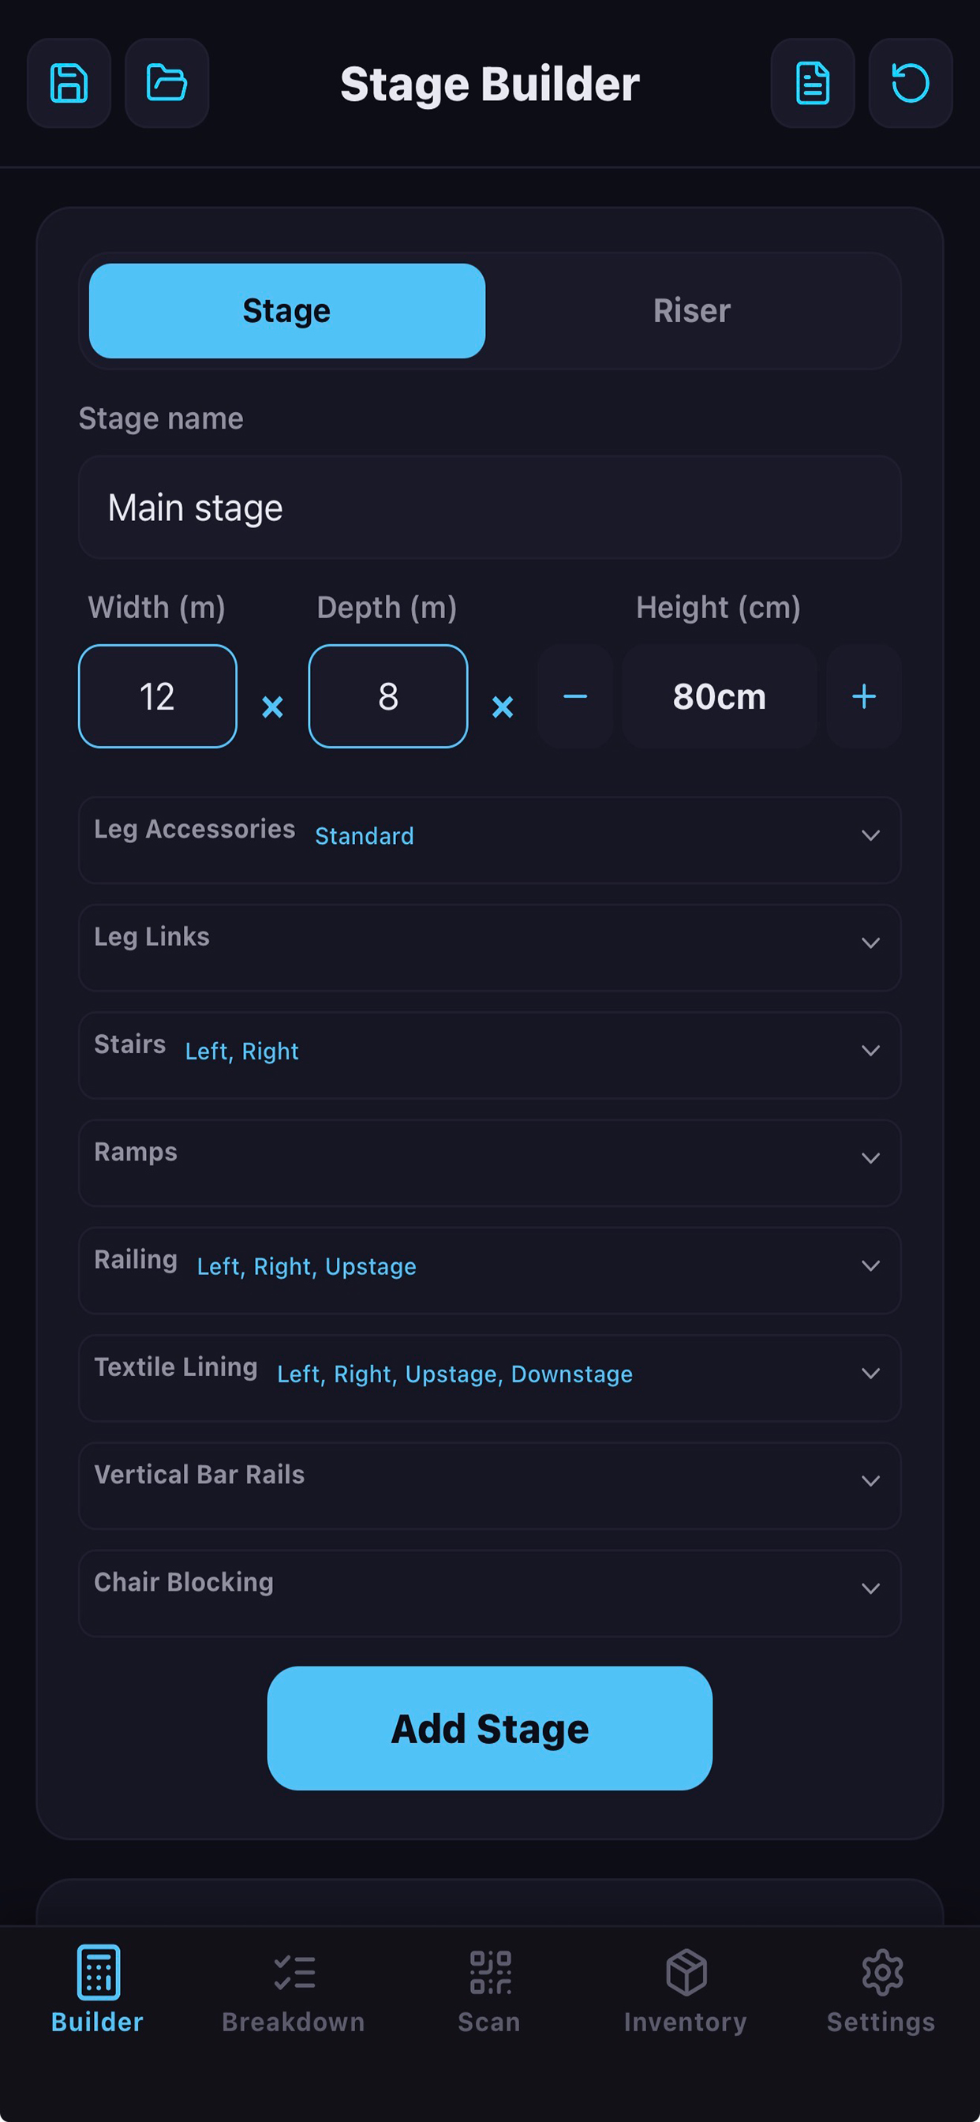Select the Stage segment toggle
The width and height of the screenshot is (980, 2122).
[x=286, y=310]
